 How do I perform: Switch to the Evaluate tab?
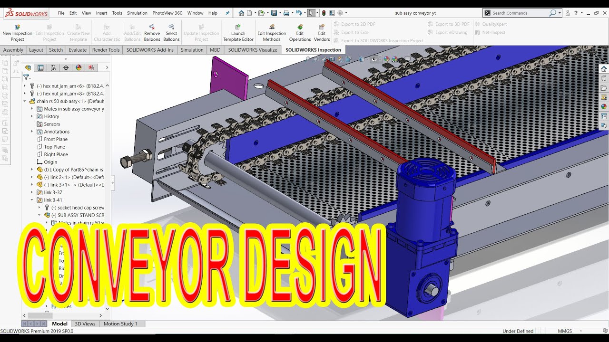[x=78, y=50]
